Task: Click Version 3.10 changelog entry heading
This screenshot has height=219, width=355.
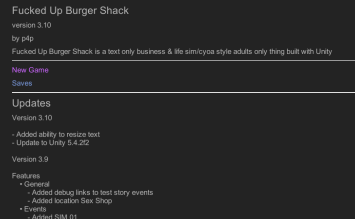Action: [x=32, y=118]
